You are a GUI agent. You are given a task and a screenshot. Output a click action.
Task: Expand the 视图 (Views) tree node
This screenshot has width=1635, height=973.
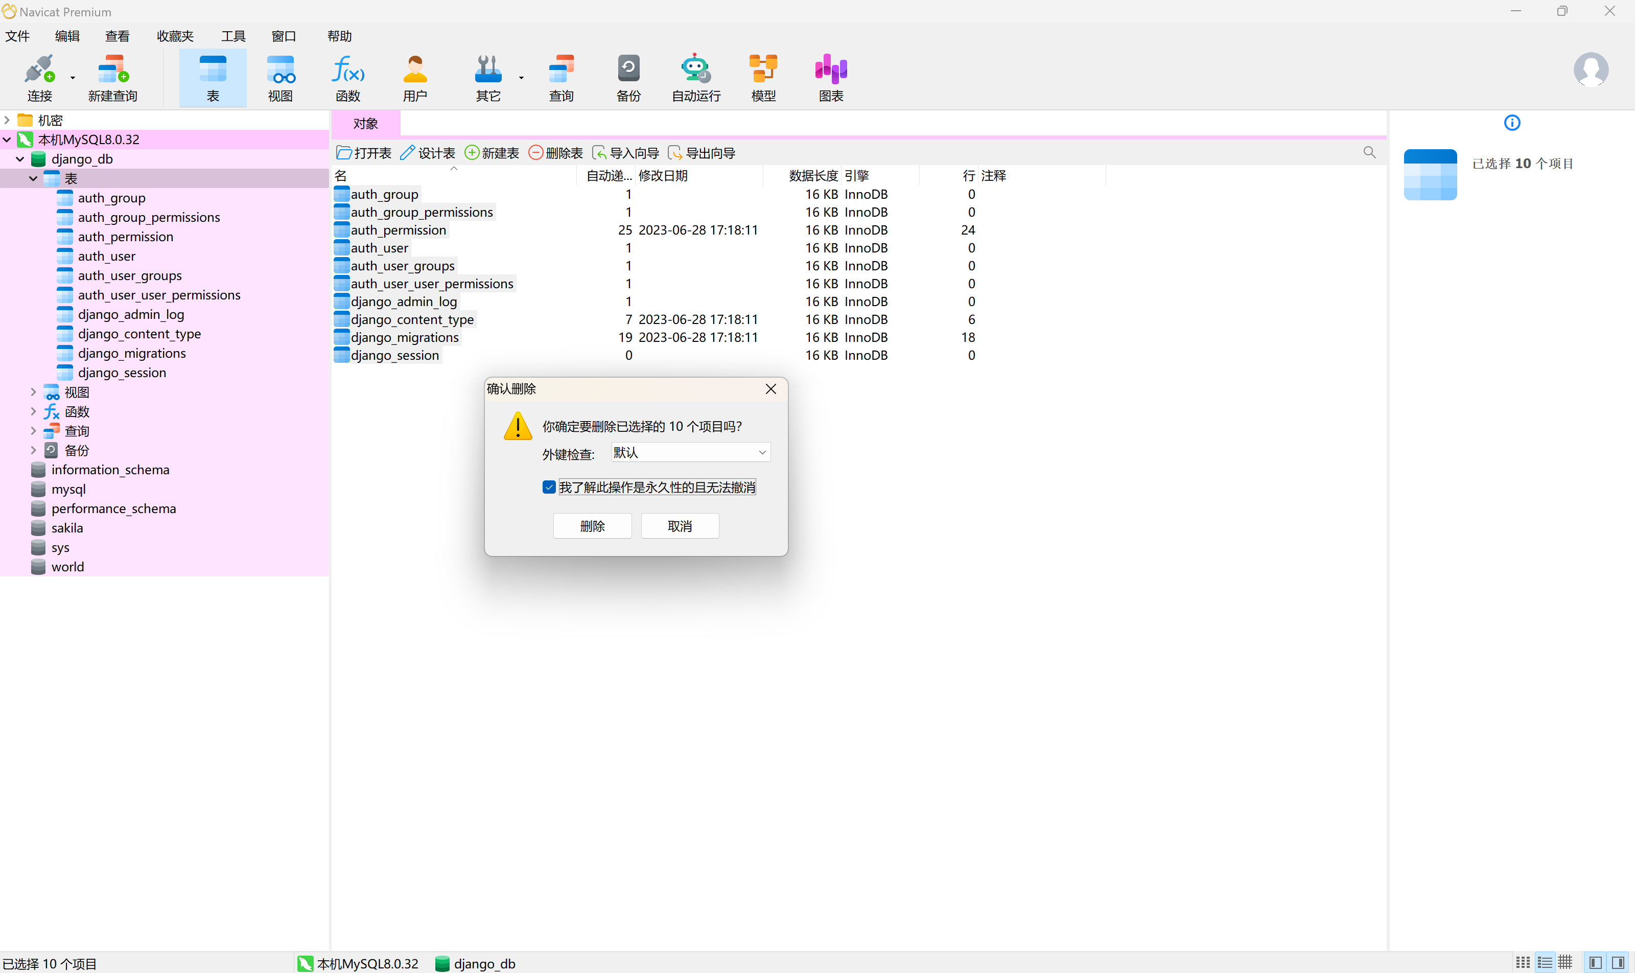[33, 392]
